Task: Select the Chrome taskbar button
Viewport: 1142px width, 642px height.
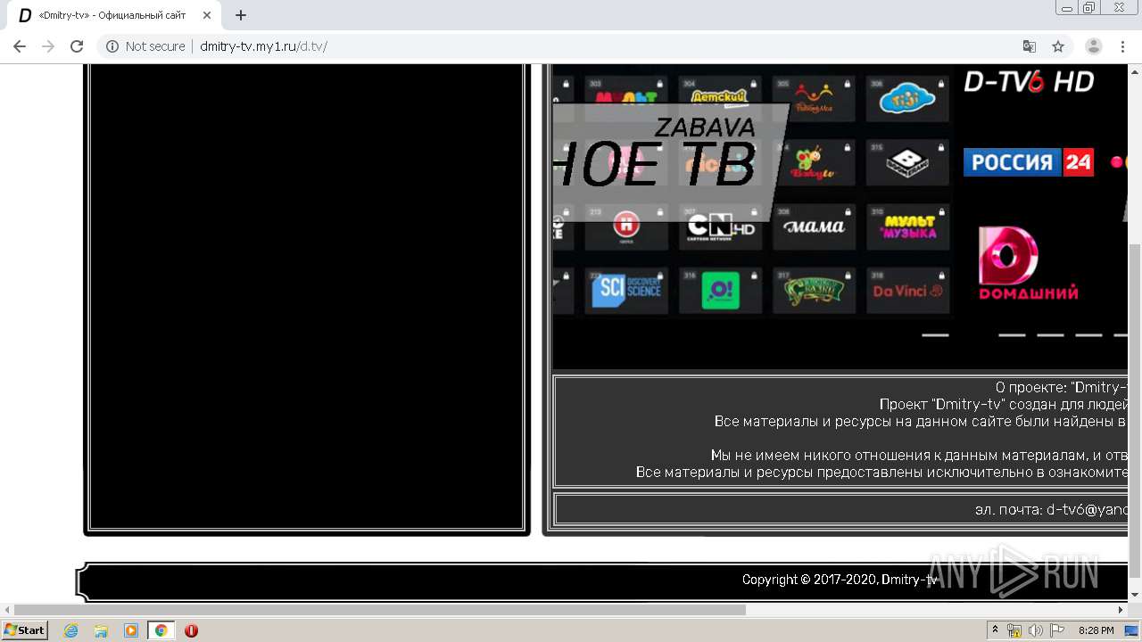Action: [x=161, y=630]
